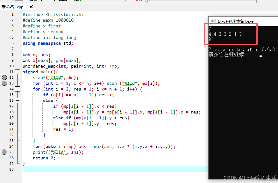The height and width of the screenshot is (183, 278).
Task: Place cursor on 'int n, ans;' line
Action: tap(37, 55)
